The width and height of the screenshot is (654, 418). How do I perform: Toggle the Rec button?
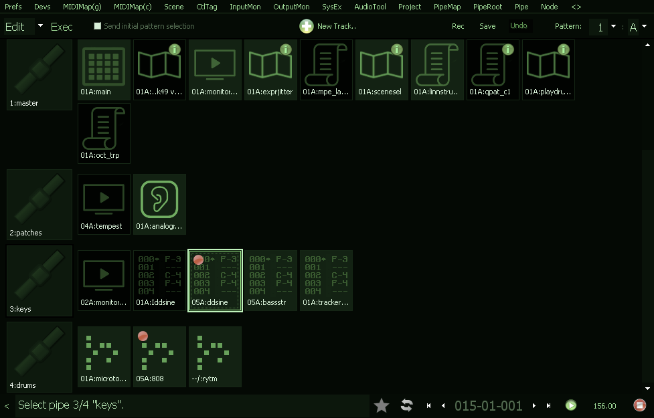pos(458,26)
